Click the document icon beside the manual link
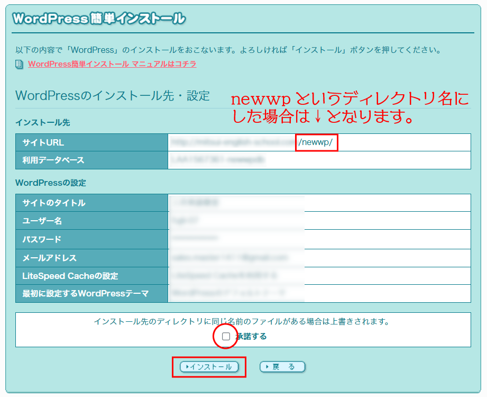 pos(20,64)
